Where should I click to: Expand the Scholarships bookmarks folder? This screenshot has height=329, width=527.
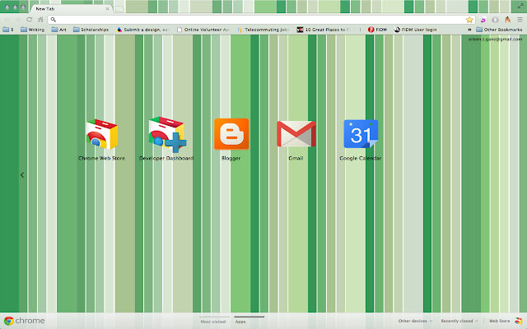coord(91,30)
